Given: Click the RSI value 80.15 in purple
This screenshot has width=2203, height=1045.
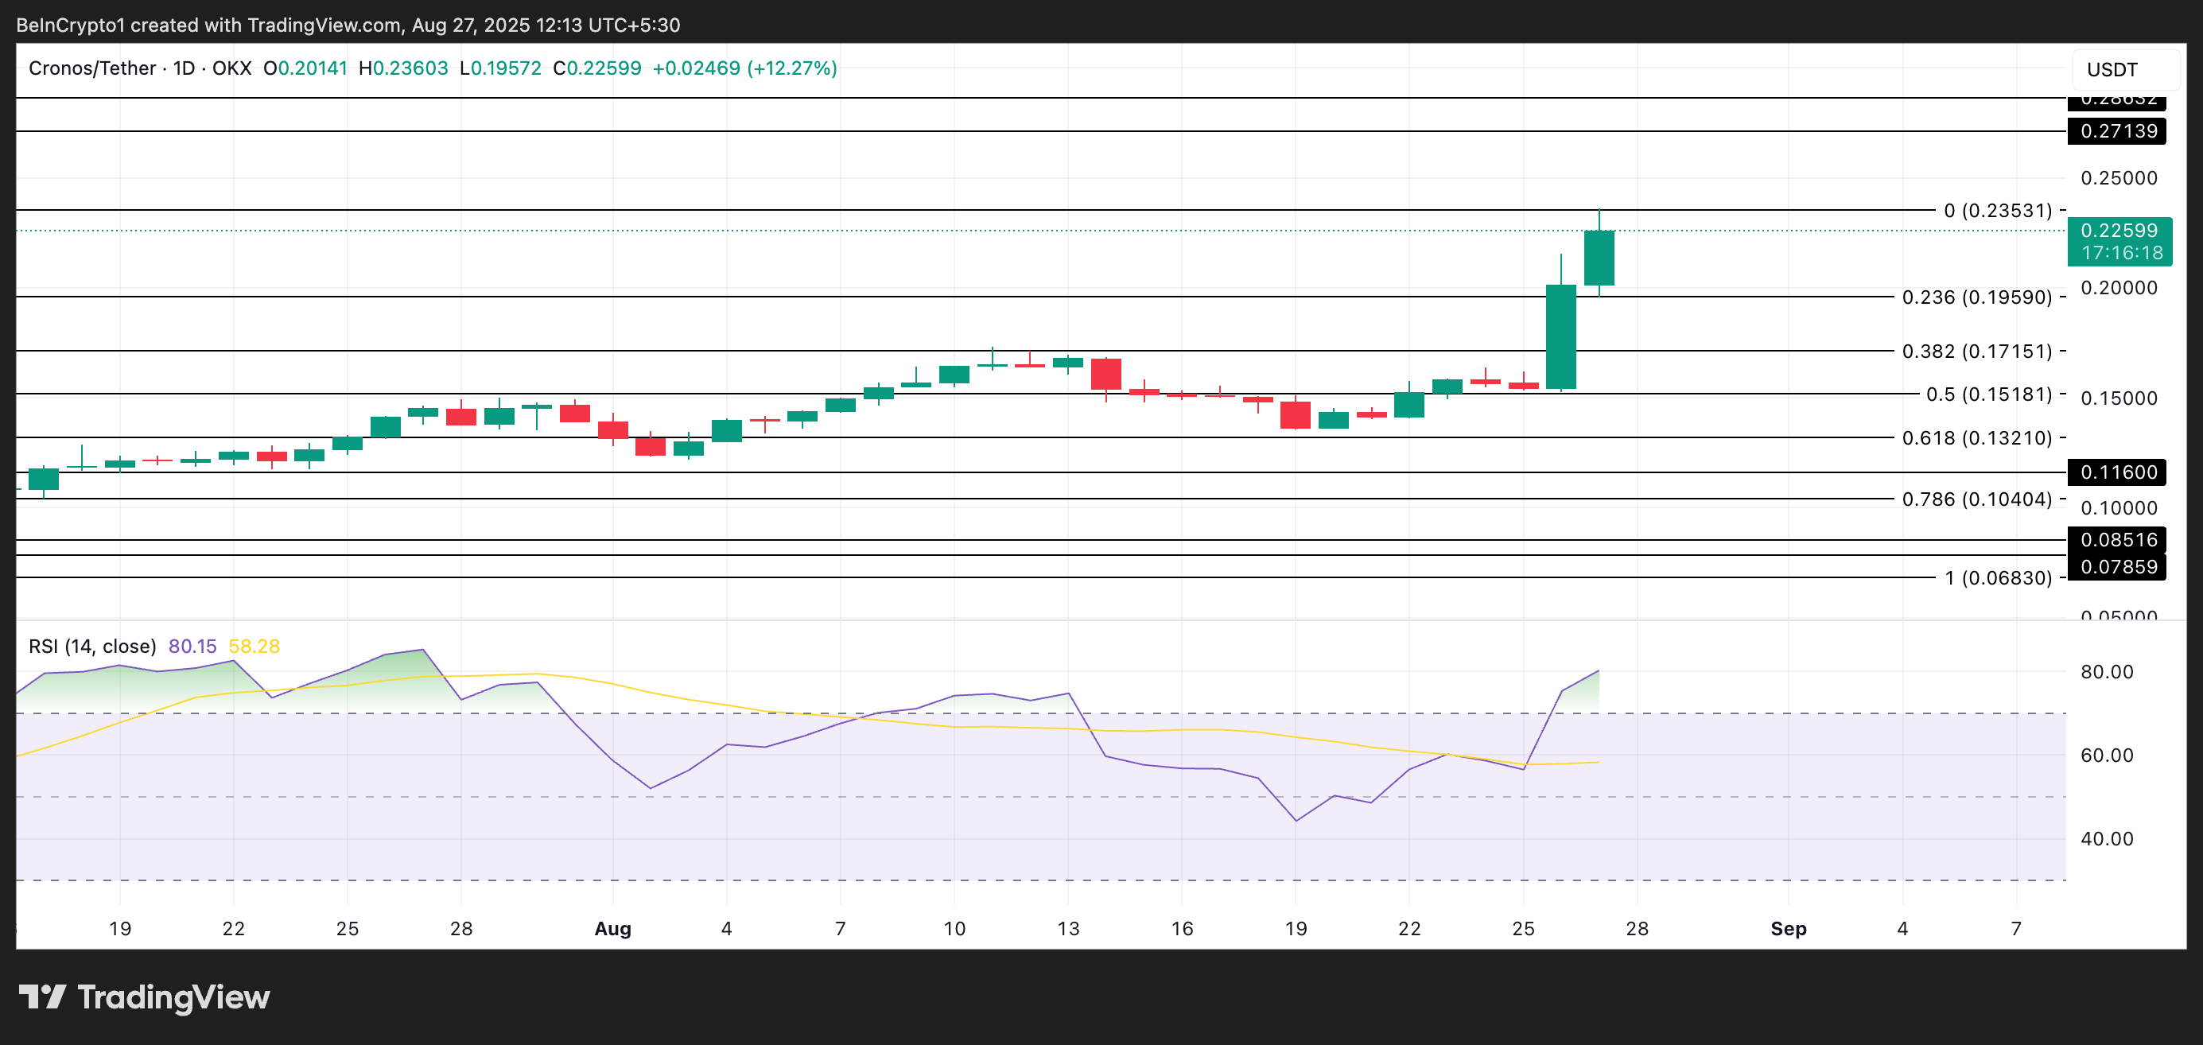Looking at the screenshot, I should click(x=192, y=647).
